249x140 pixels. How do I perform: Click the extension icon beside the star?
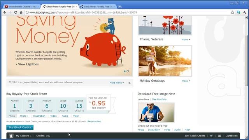click(x=238, y=12)
